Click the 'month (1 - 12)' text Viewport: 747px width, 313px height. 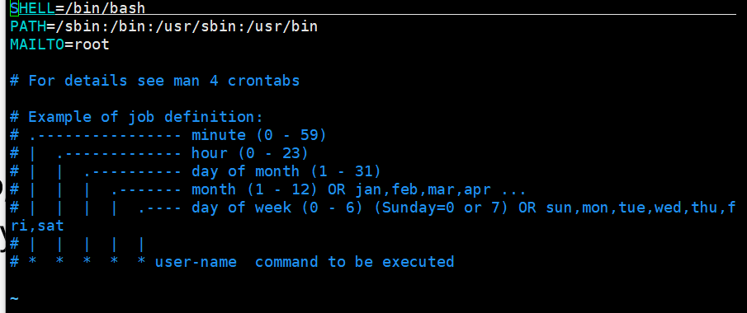tap(255, 189)
